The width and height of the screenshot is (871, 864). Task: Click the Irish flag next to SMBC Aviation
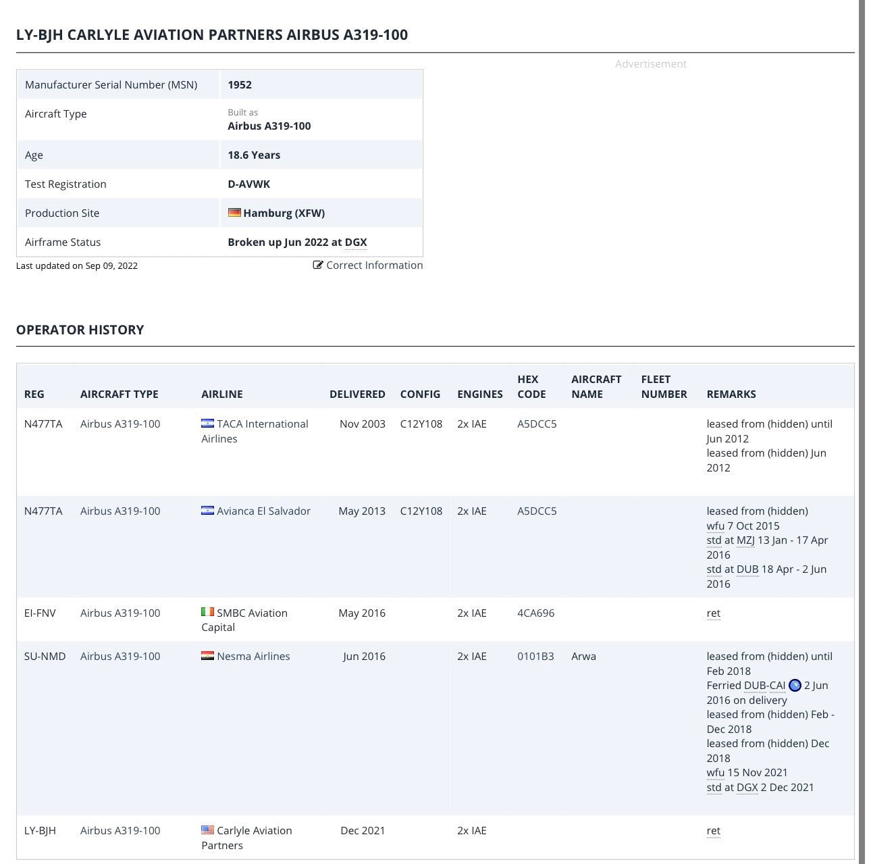pyautogui.click(x=207, y=612)
